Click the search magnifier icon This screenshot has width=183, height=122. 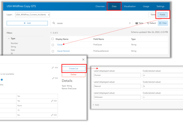[x=54, y=23]
